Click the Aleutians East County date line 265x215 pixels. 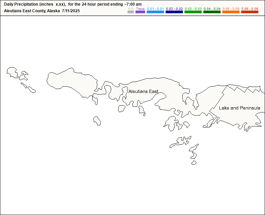[42, 11]
